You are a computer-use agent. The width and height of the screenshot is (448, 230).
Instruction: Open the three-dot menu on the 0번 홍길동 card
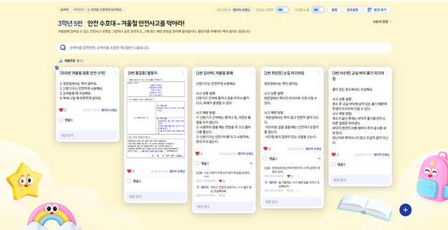pos(183,73)
